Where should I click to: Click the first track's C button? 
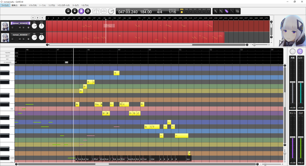tap(12, 28)
